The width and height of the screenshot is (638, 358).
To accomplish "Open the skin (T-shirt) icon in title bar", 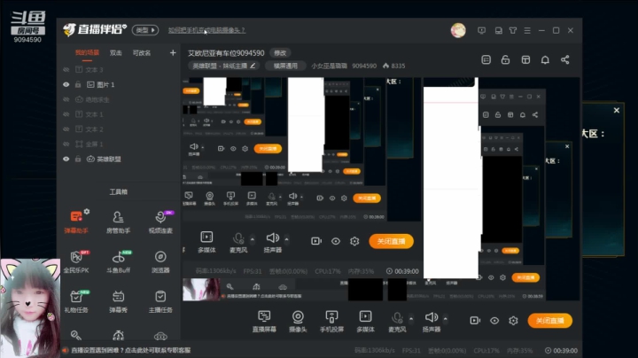I will point(513,30).
